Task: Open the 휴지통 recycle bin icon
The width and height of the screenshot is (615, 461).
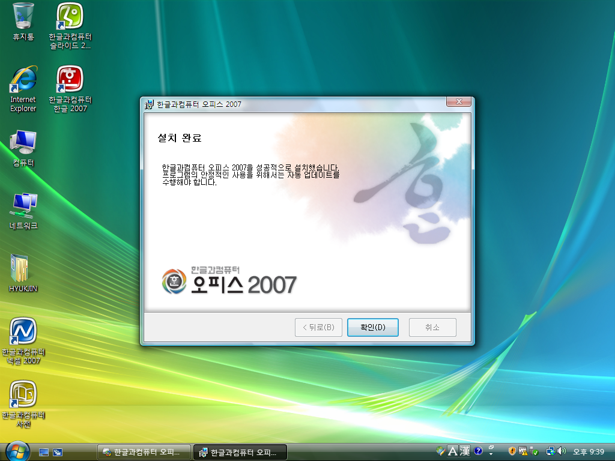Action: 23,22
